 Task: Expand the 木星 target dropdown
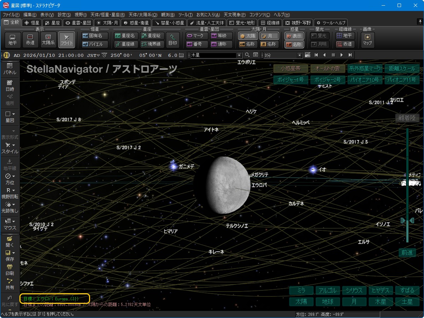239,55
